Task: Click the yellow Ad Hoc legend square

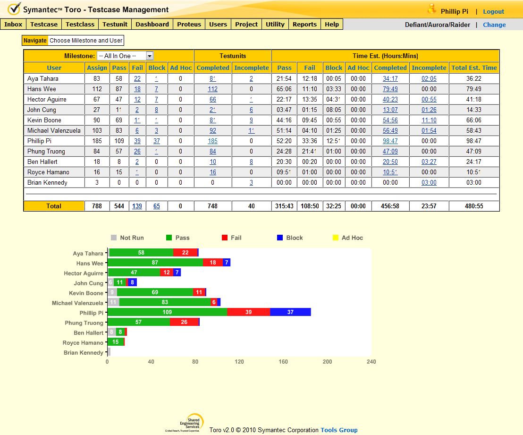Action: click(336, 238)
